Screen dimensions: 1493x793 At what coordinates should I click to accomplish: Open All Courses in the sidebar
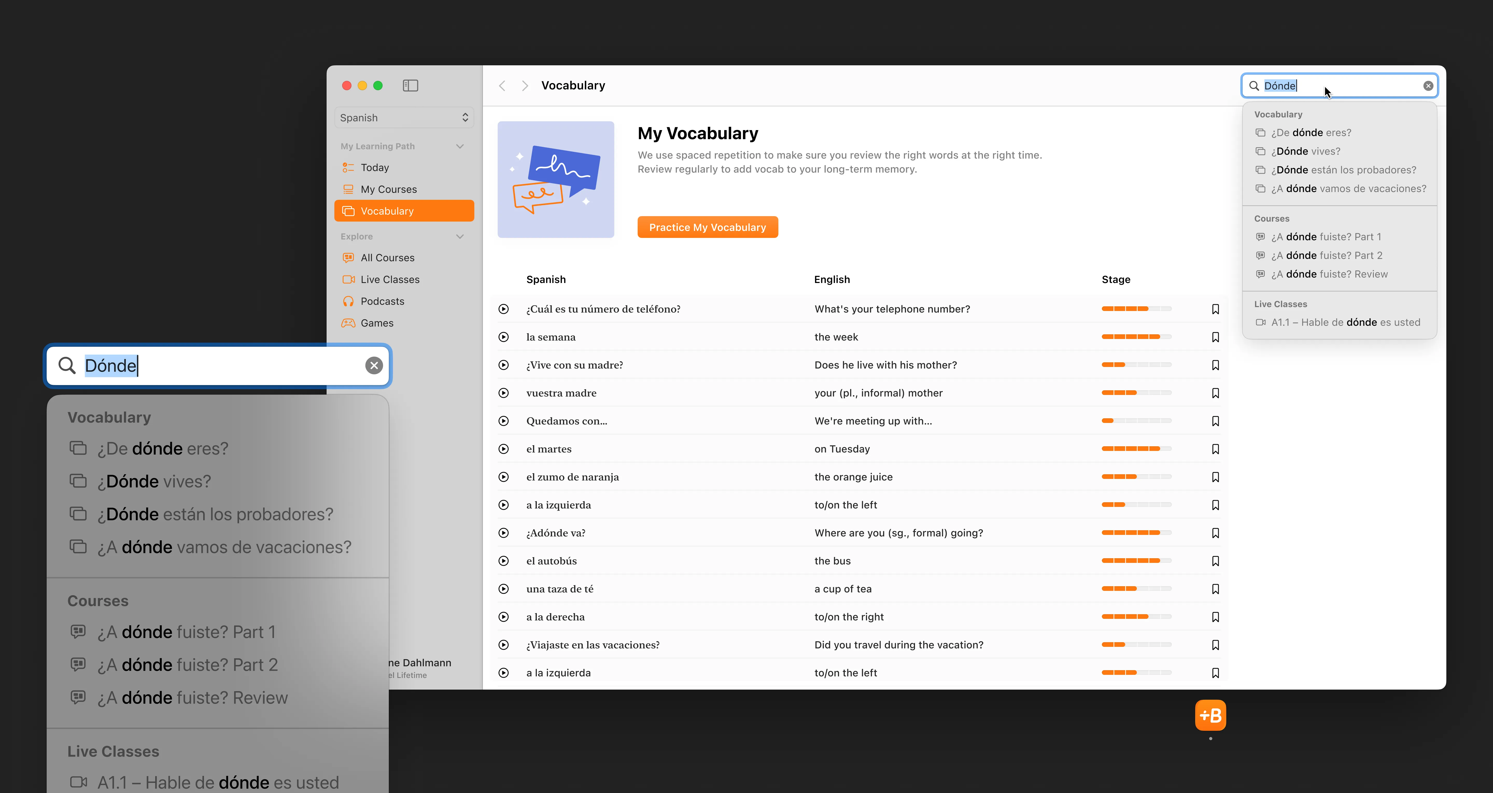pyautogui.click(x=404, y=257)
